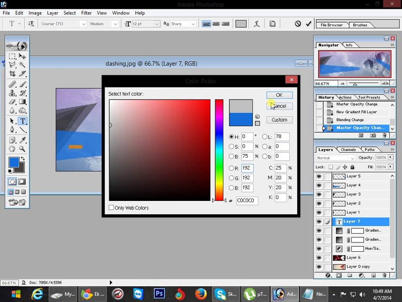Click the text orientation toggle icon
402x302 pixels.
tap(31, 24)
